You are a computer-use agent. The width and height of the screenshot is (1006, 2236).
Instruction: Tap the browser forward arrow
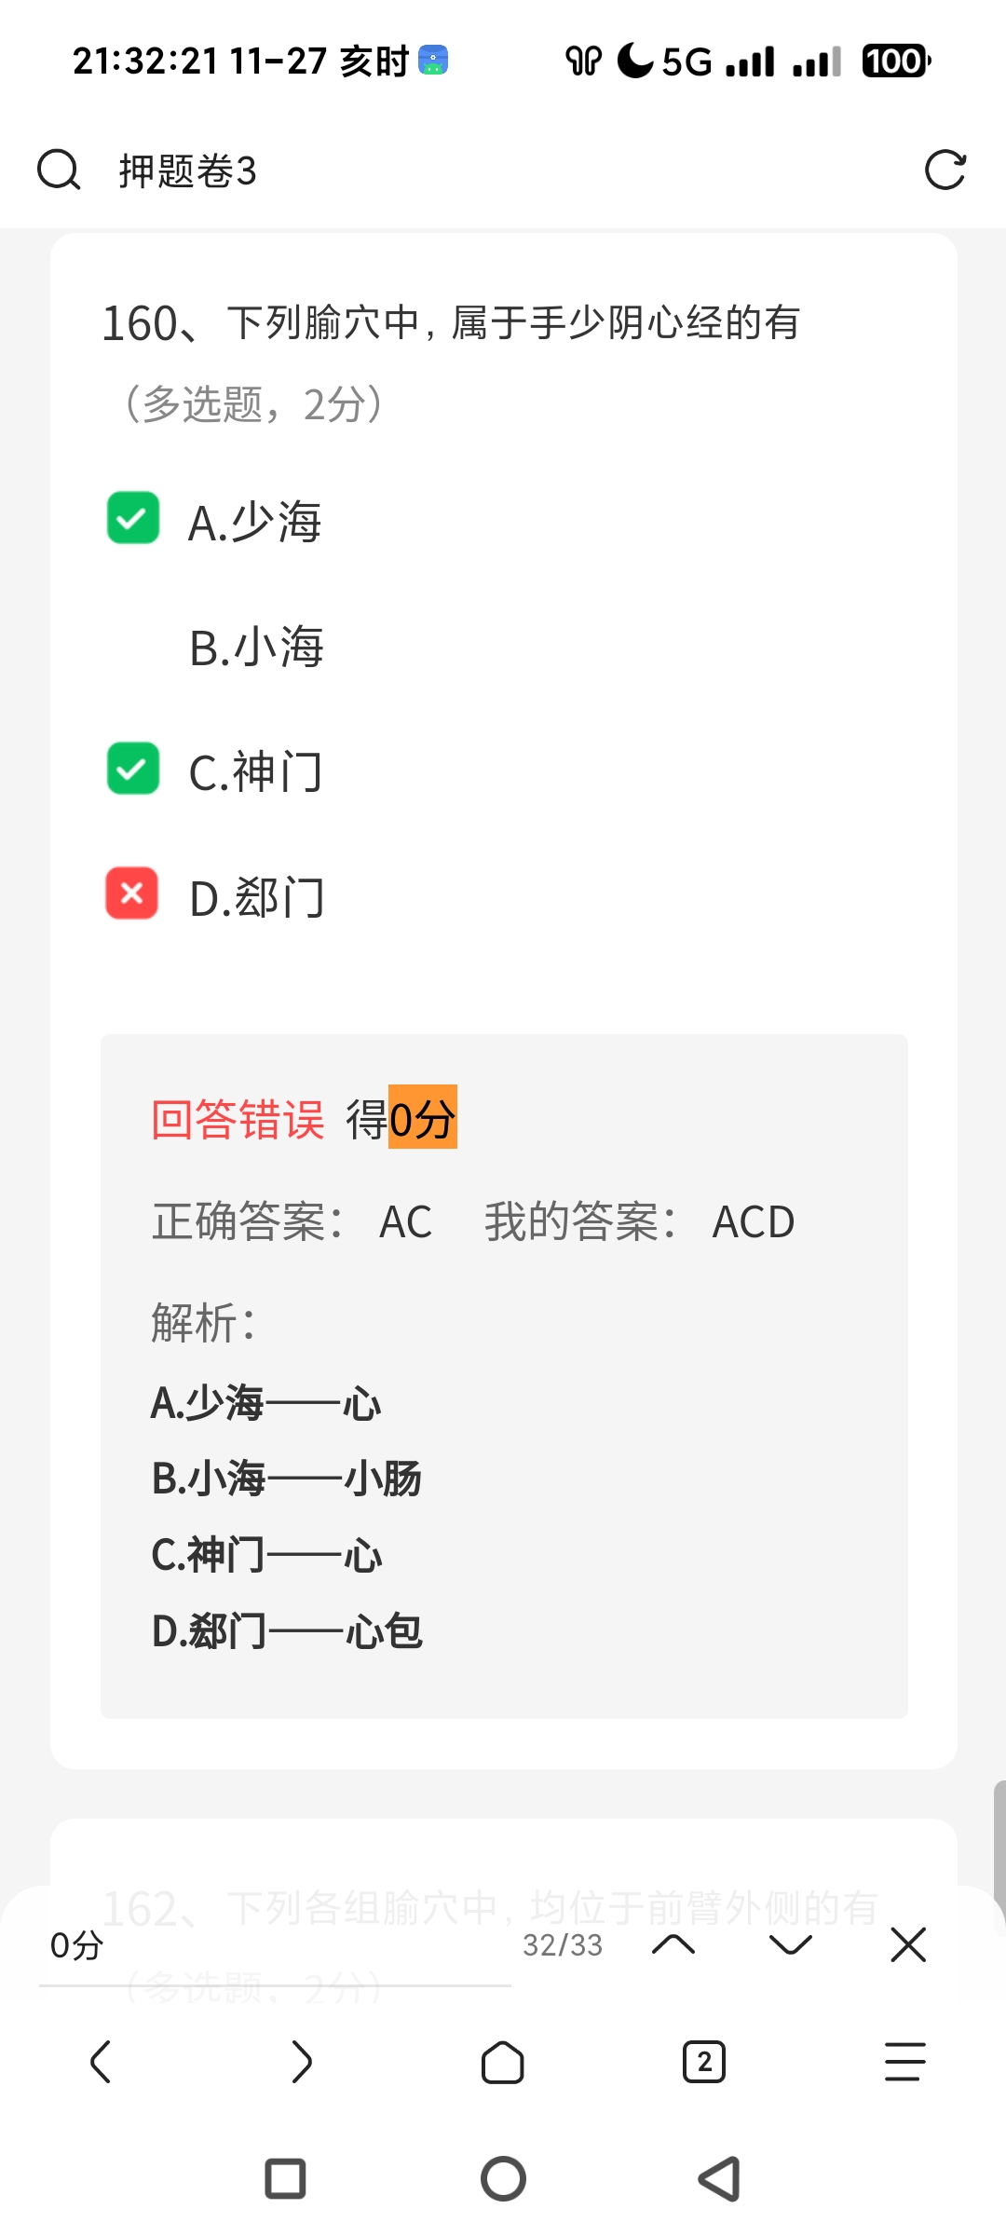pos(301,2061)
